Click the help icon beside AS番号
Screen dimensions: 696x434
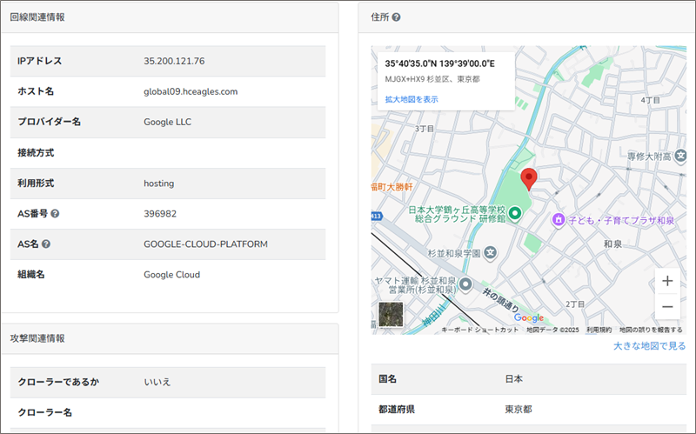[x=55, y=213]
